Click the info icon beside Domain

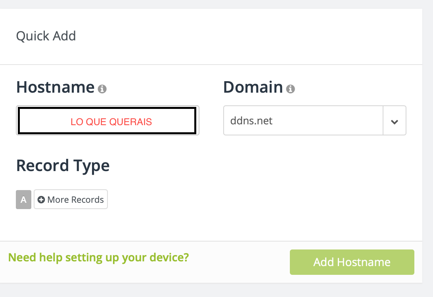coord(291,89)
